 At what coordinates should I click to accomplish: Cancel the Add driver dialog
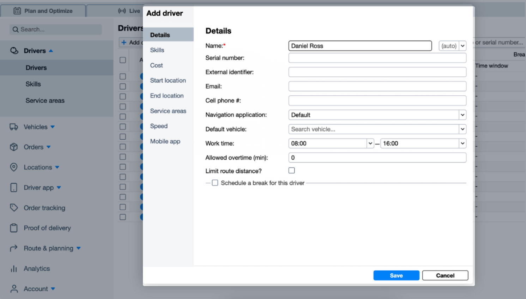coord(445,275)
